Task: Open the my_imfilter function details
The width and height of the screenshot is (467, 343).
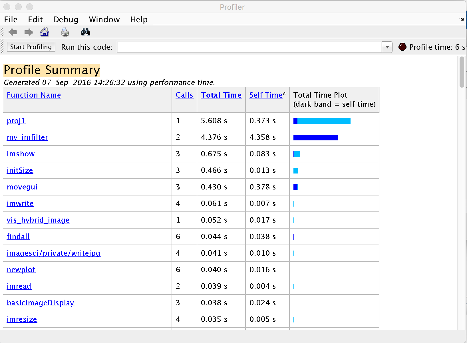Action: [27, 137]
